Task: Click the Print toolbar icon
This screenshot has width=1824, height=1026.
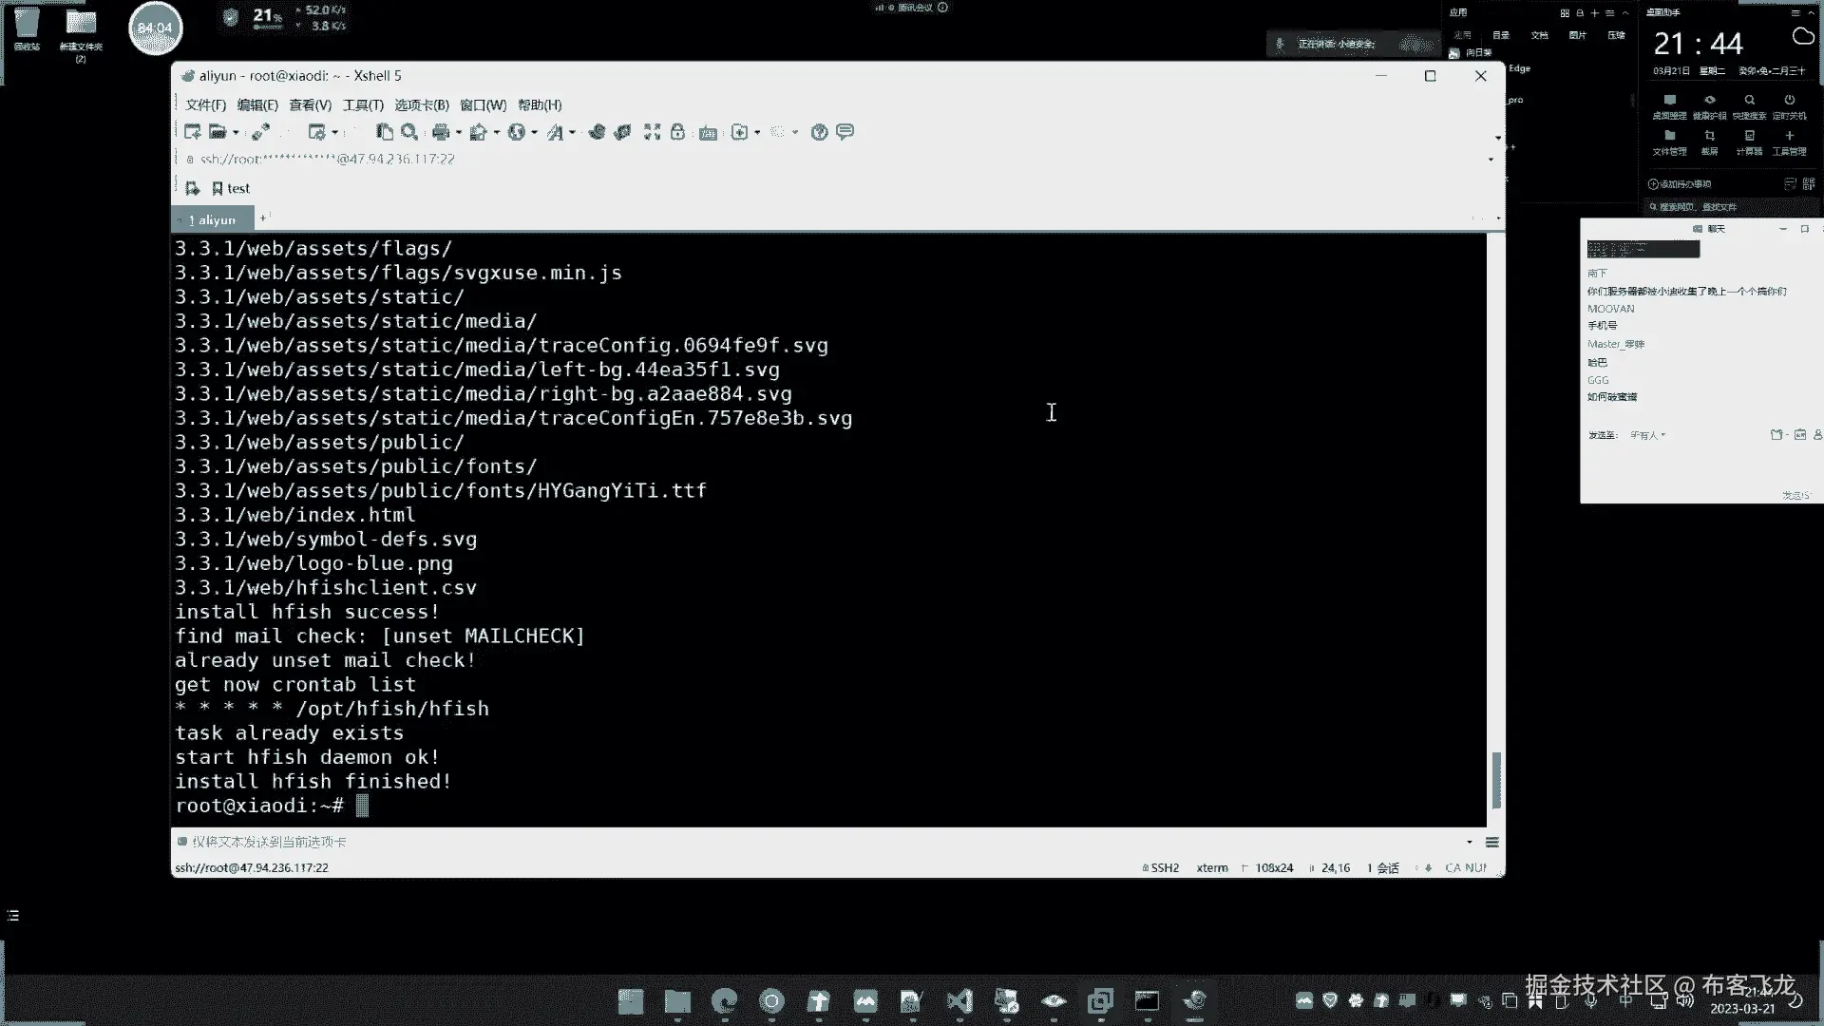Action: (x=441, y=132)
